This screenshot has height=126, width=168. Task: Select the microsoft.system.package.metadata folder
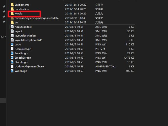[x=36, y=18]
